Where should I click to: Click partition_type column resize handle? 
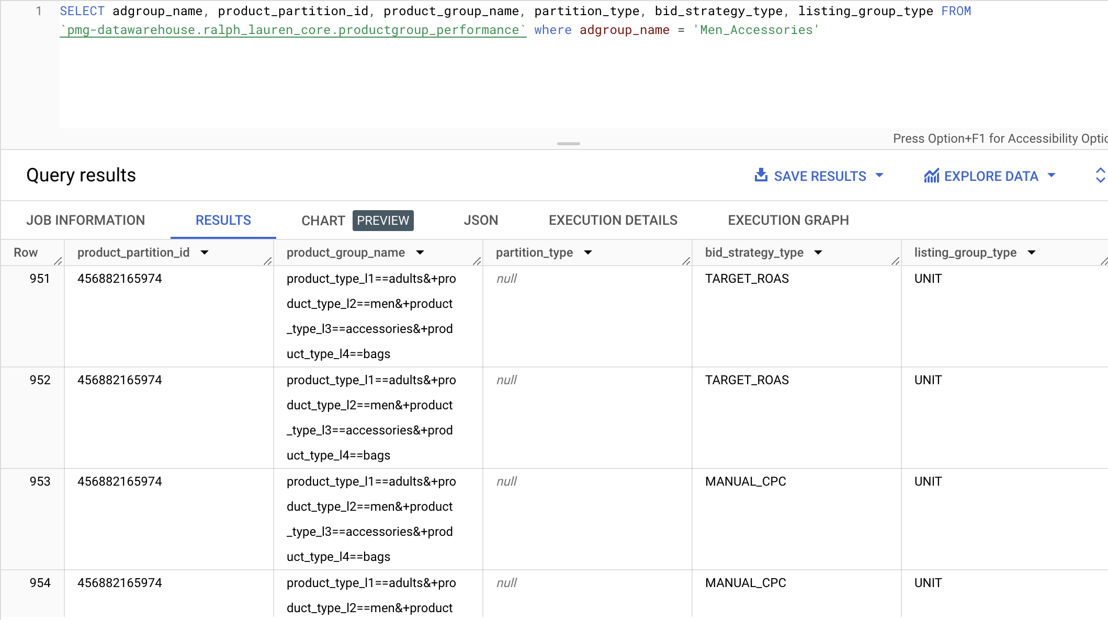click(x=686, y=261)
